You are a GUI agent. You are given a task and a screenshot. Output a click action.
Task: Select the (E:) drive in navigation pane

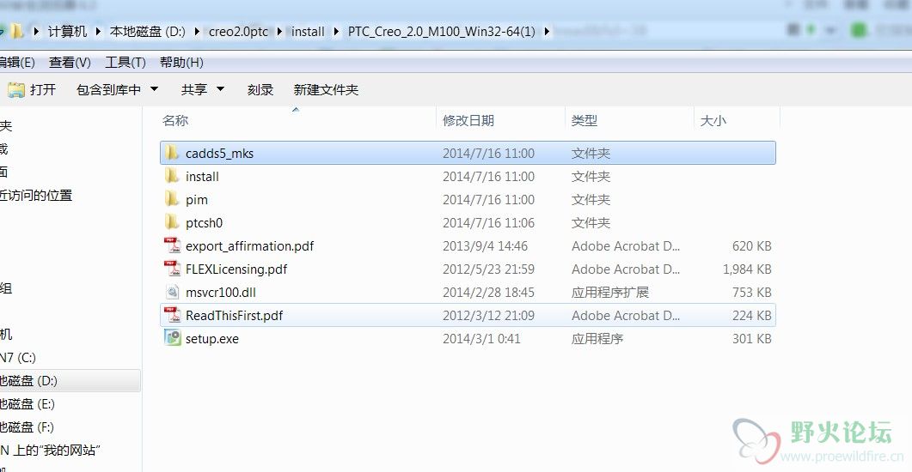click(x=28, y=403)
